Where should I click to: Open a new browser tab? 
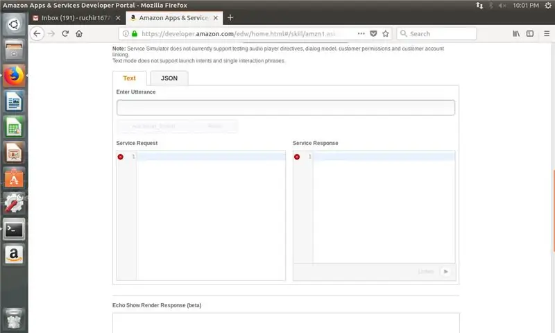[230, 18]
